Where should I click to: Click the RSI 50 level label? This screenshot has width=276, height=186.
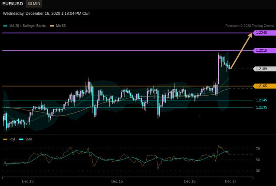coord(258,160)
